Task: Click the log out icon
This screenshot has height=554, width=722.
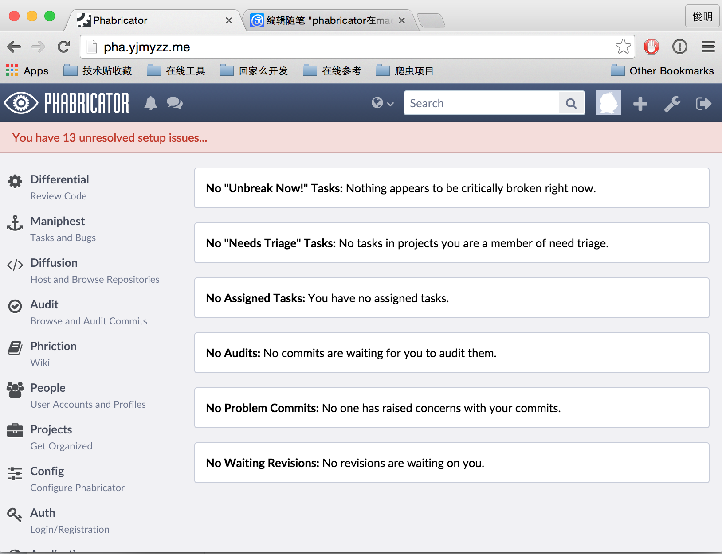Action: tap(703, 104)
